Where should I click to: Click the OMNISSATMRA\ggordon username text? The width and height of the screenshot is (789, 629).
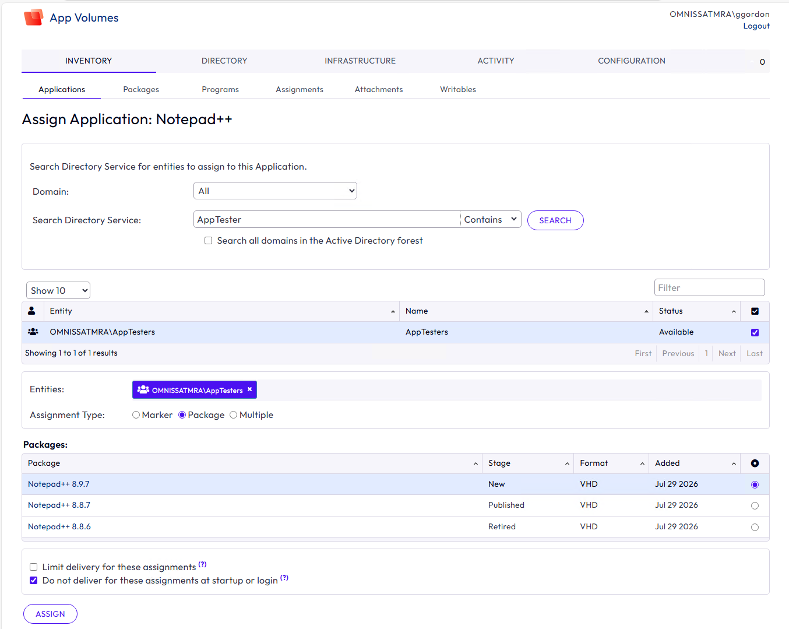pyautogui.click(x=720, y=14)
